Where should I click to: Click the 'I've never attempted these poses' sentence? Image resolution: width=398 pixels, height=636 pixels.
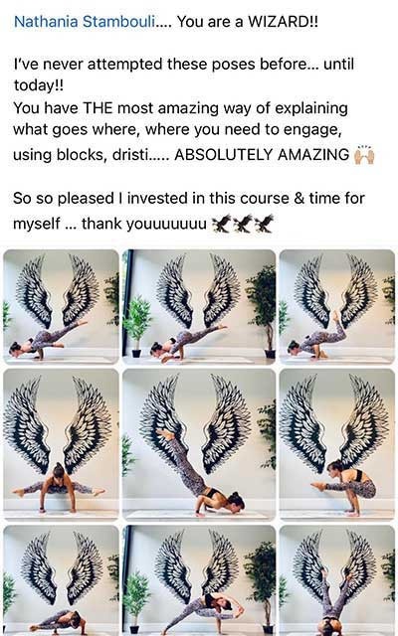click(183, 75)
